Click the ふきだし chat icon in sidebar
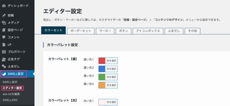The height and width of the screenshot is (106, 230). tap(4, 67)
